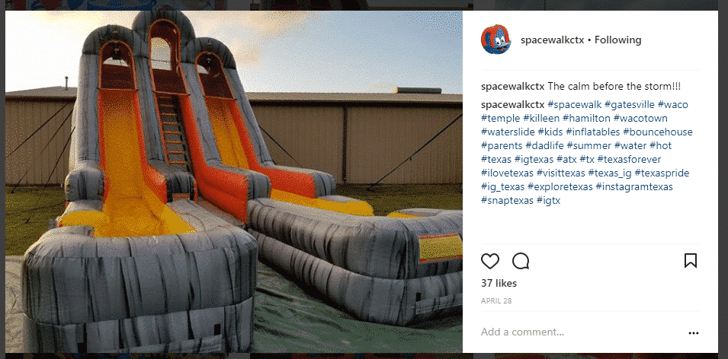
Task: Open the three-dot more options menu
Action: pos(694,333)
